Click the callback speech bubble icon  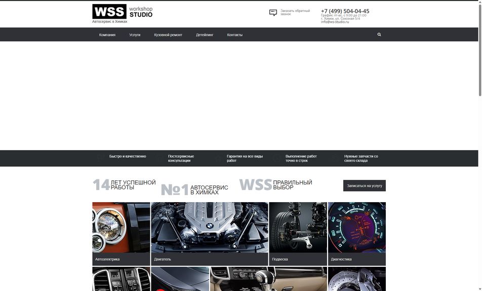(x=273, y=13)
